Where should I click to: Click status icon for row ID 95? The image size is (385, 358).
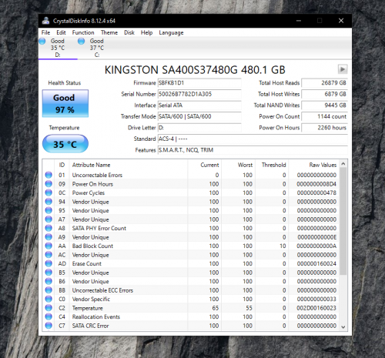point(49,210)
